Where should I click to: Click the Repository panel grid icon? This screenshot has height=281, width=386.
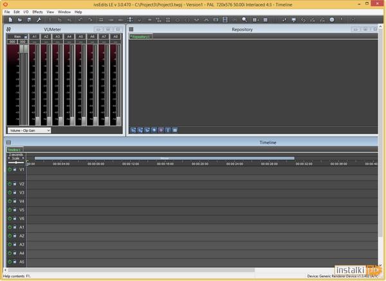(x=131, y=30)
